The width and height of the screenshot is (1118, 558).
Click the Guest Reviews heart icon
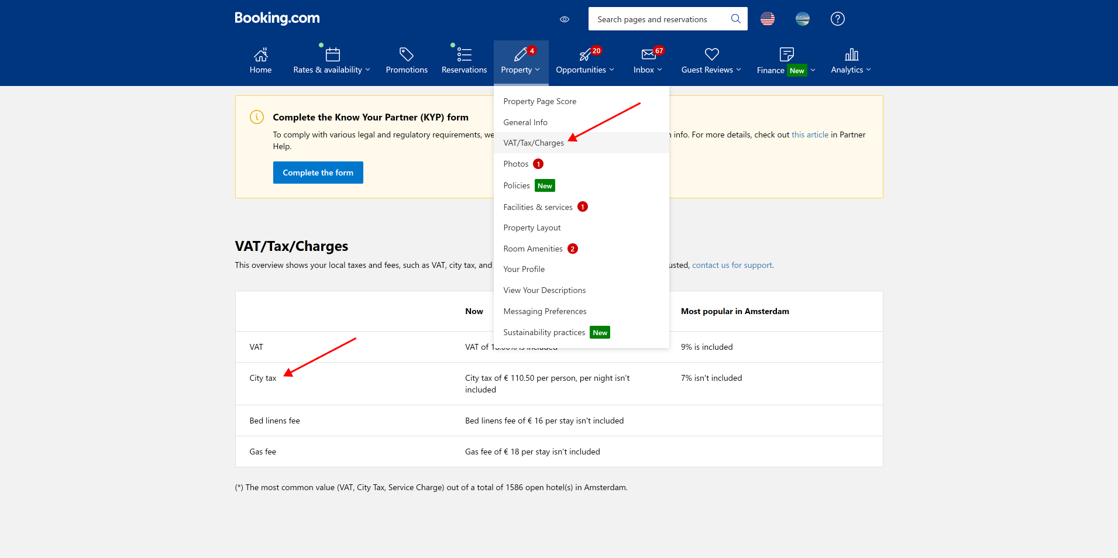711,54
